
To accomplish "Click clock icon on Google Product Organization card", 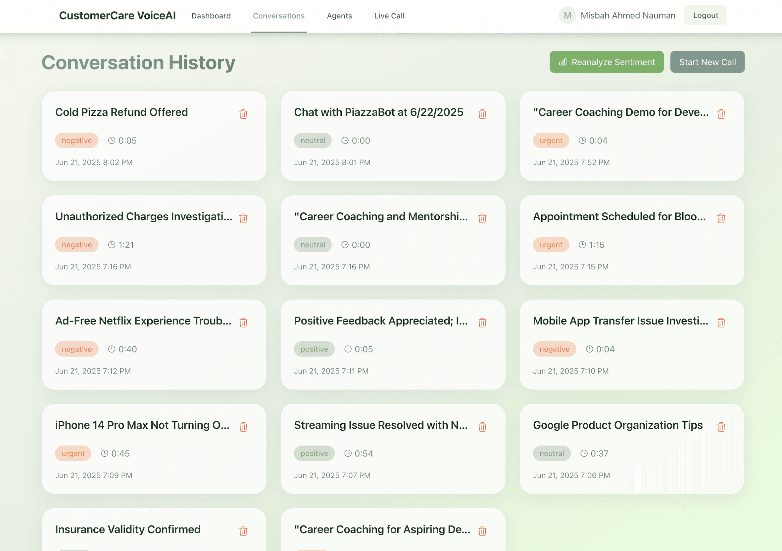I will [x=584, y=453].
